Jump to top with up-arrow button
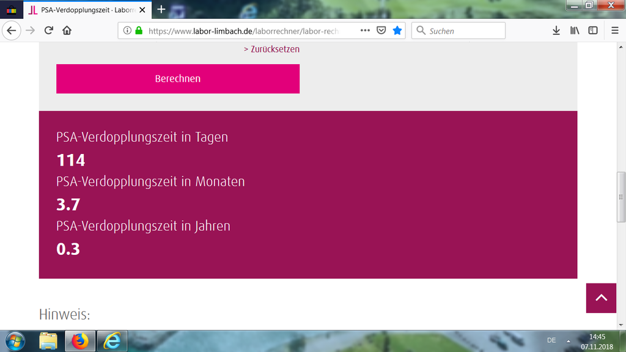 click(x=602, y=298)
